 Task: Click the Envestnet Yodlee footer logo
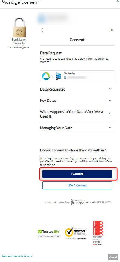click(x=78, y=202)
